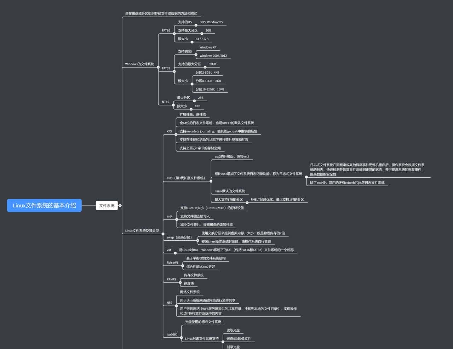The width and height of the screenshot is (453, 349).
Task: Click the NTFS node
Action: (x=165, y=102)
